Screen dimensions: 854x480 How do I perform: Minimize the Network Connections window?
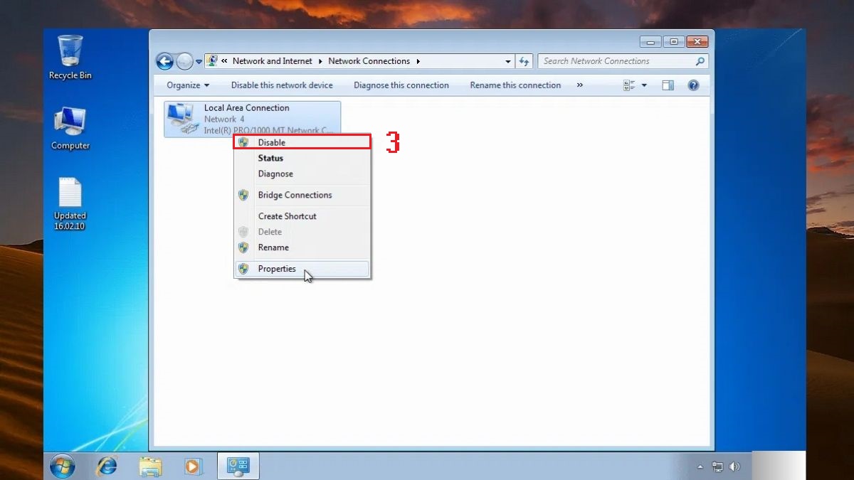click(x=650, y=42)
